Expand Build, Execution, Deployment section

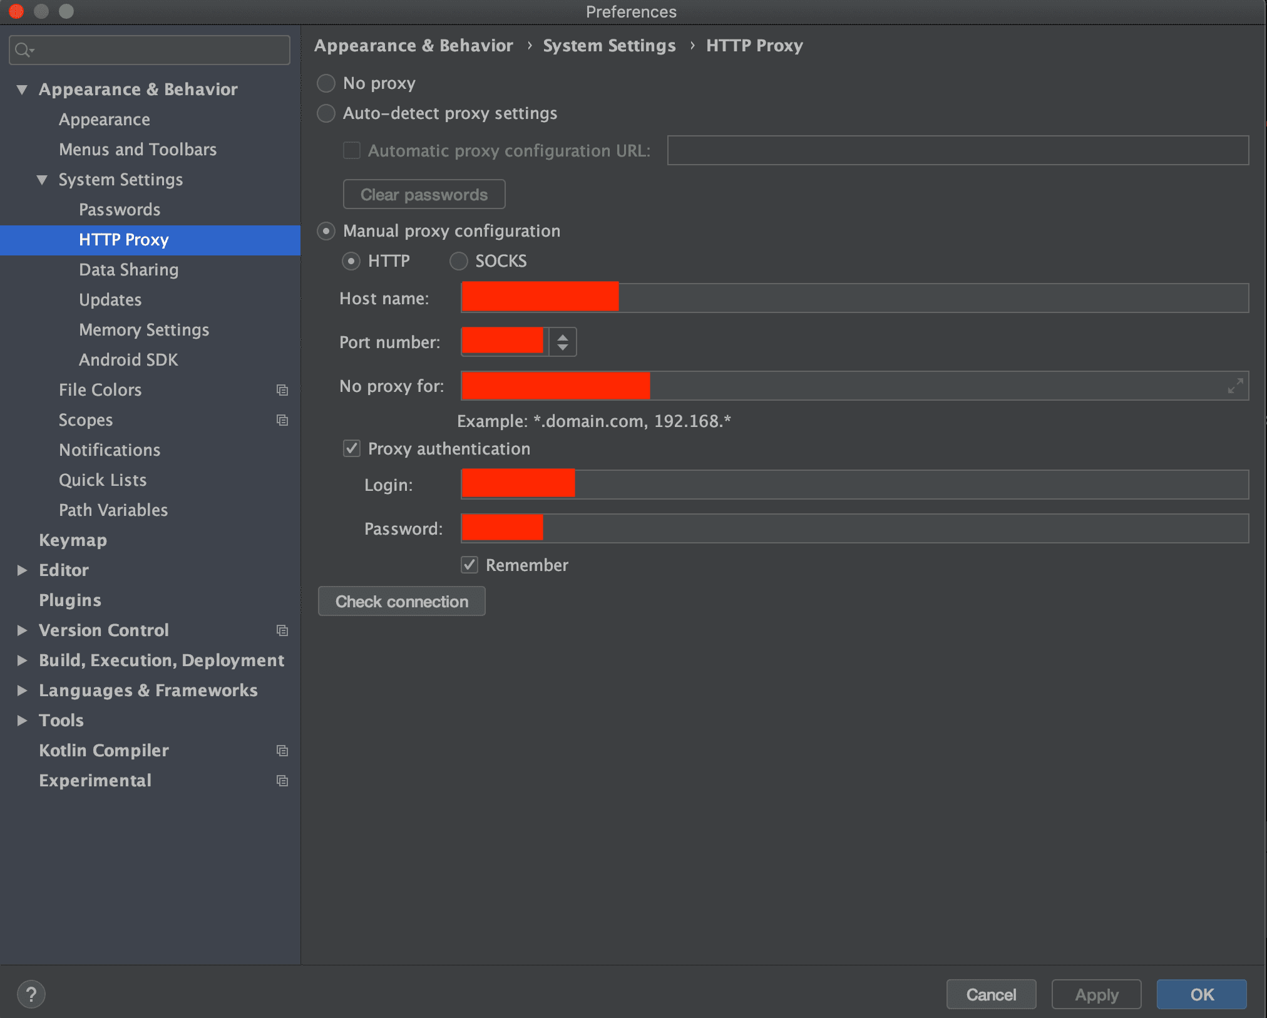pos(22,661)
